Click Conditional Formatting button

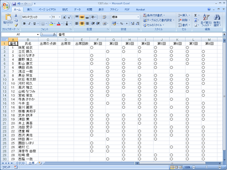point(154,15)
